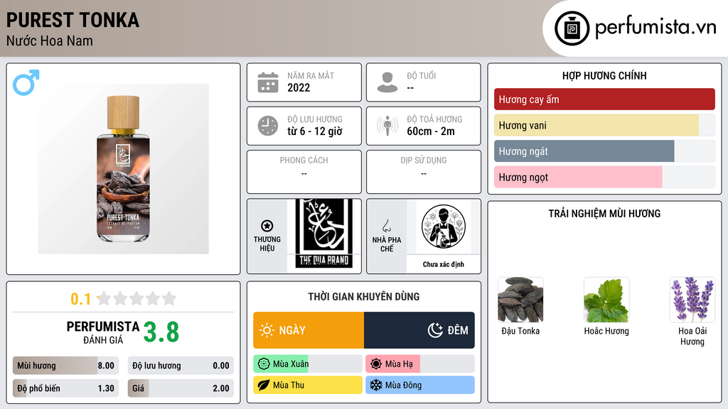Click the Mùa Hạ season bar

[420, 364]
